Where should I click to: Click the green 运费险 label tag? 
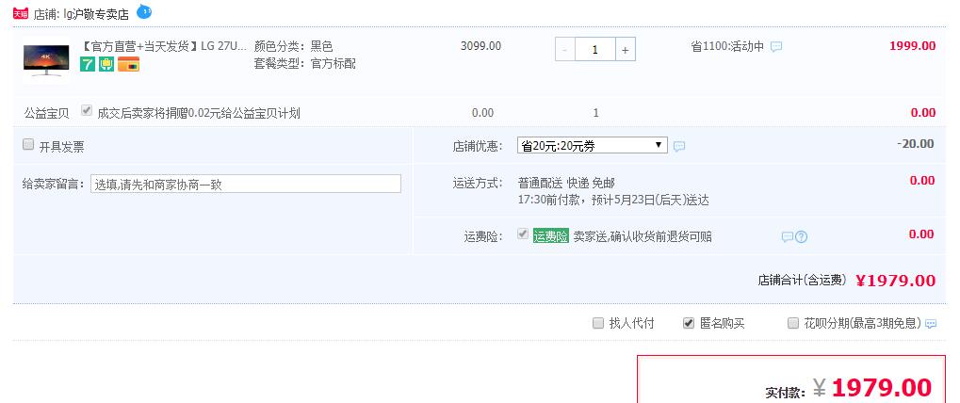click(x=551, y=236)
